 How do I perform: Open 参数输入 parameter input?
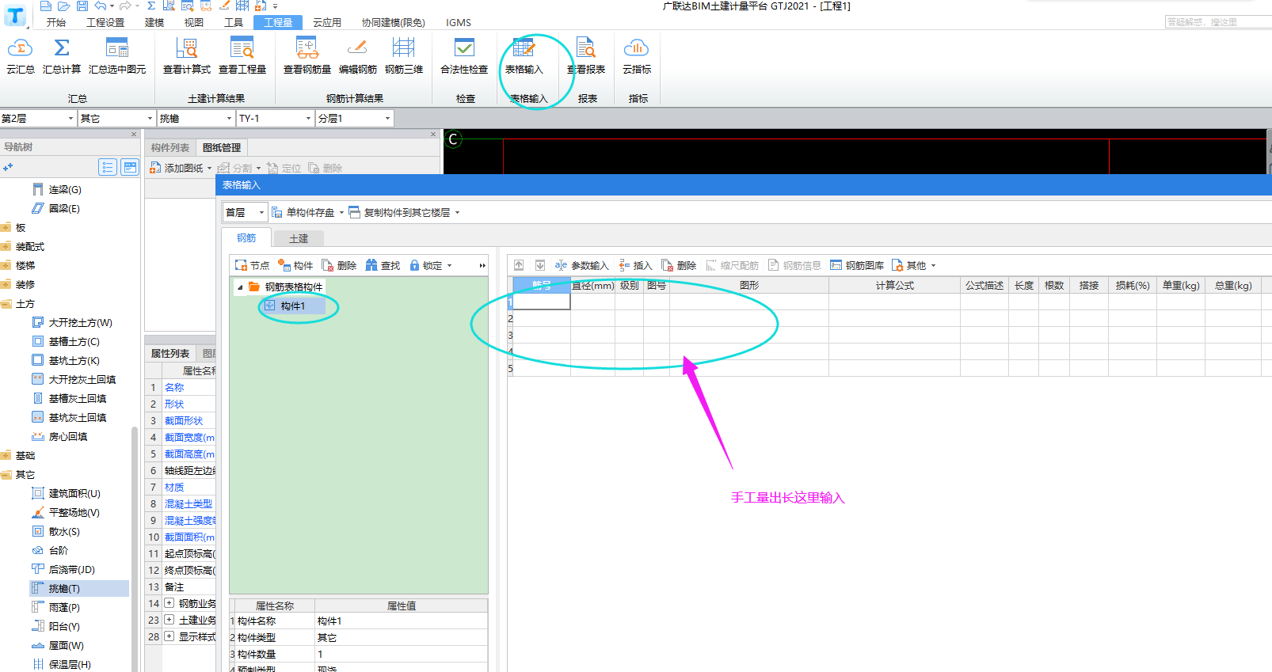581,265
